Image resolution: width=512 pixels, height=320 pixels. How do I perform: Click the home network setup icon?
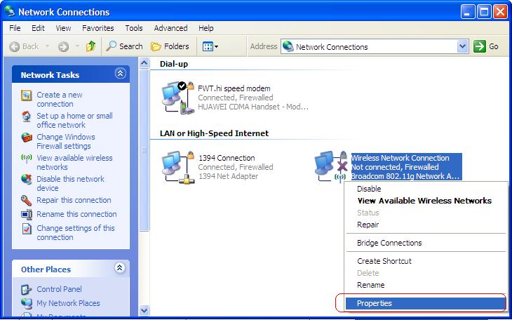27,116
